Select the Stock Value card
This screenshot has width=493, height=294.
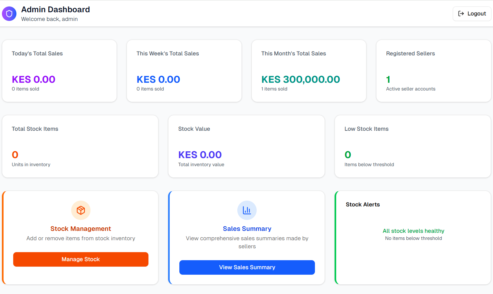tap(246, 146)
